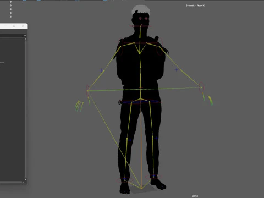This screenshot has width=264, height=198.
Task: Select red wrist control circle on viewer's left
Action: click(x=87, y=91)
